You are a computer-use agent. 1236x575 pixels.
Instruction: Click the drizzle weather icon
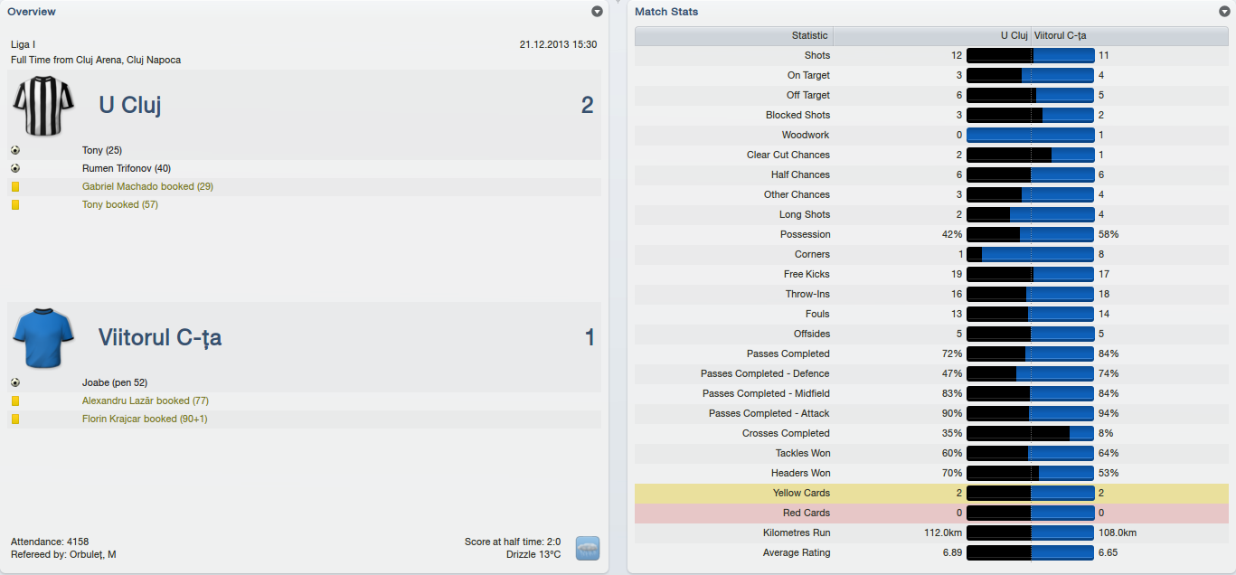[x=588, y=548]
